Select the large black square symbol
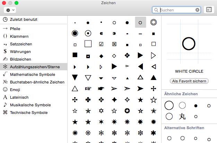This screenshot has width=217, height=143. 75,55
